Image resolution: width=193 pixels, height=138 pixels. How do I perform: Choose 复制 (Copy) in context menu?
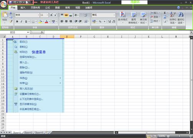coord(38,47)
